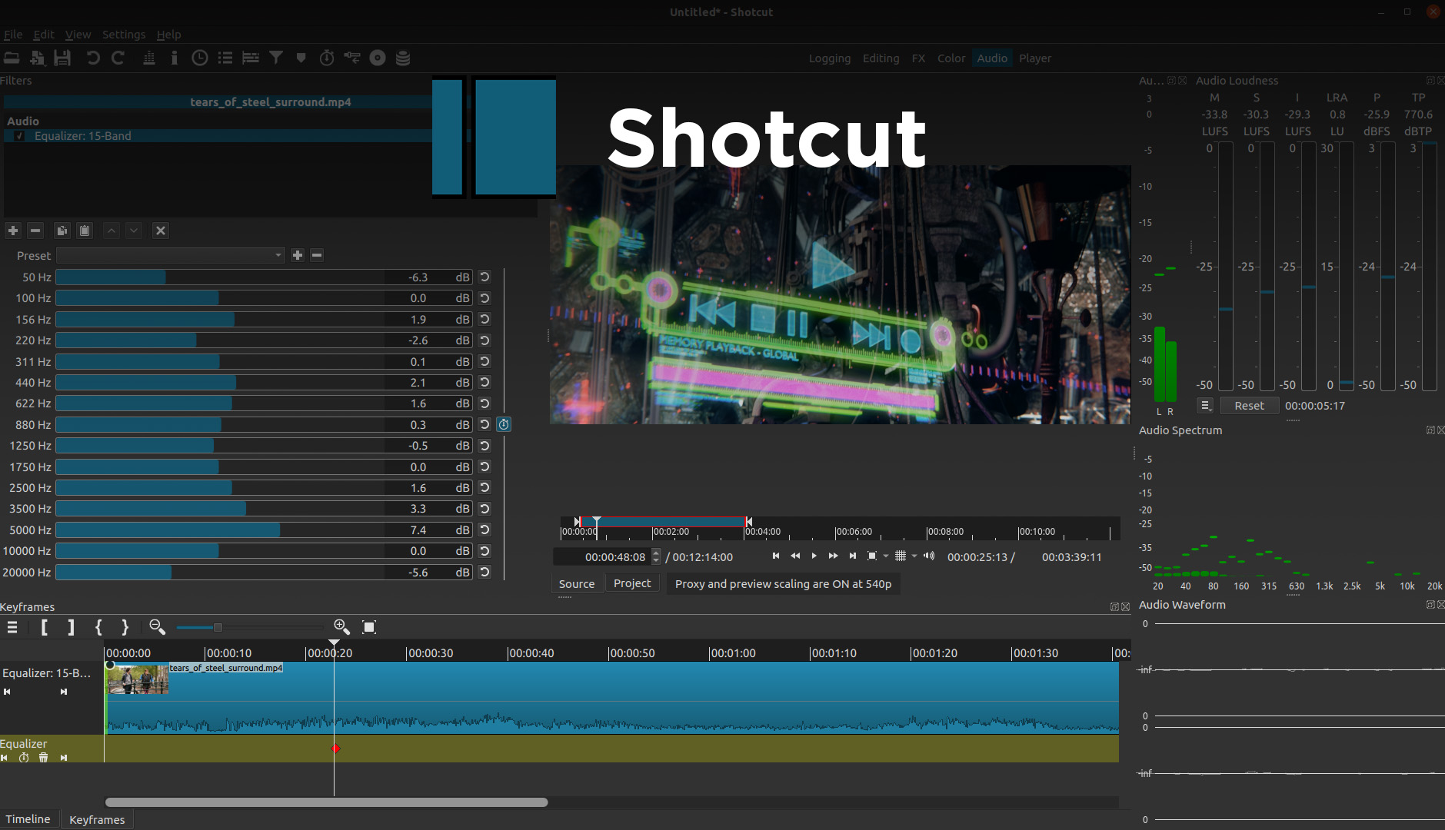Switch to the Player layout
Image resolution: width=1445 pixels, height=830 pixels.
[x=1035, y=58]
